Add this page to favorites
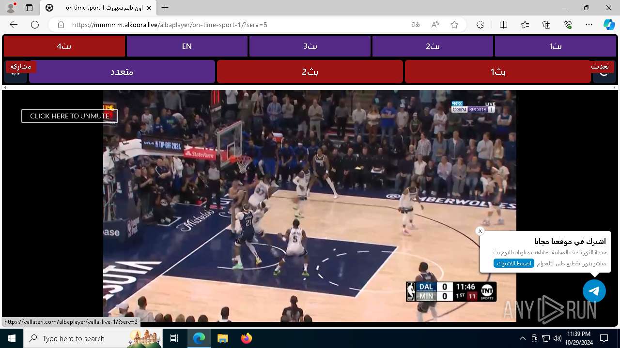 pyautogui.click(x=454, y=25)
